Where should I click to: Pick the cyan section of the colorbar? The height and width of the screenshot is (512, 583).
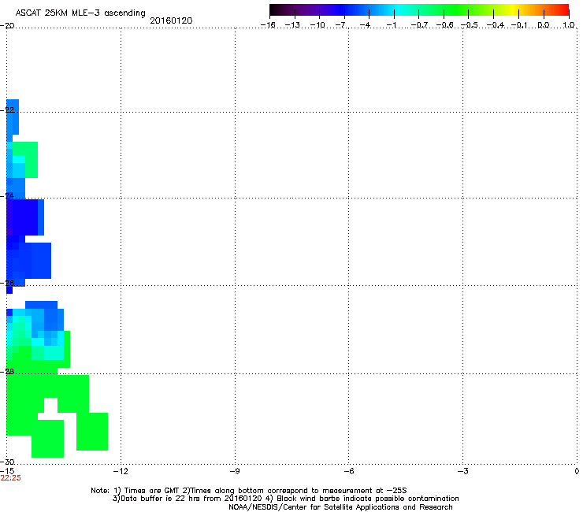(398, 10)
